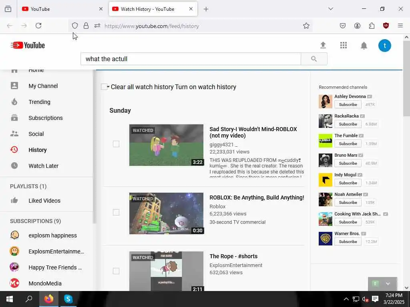
Task: Open the list all tabs chevron
Action: pos(330,9)
